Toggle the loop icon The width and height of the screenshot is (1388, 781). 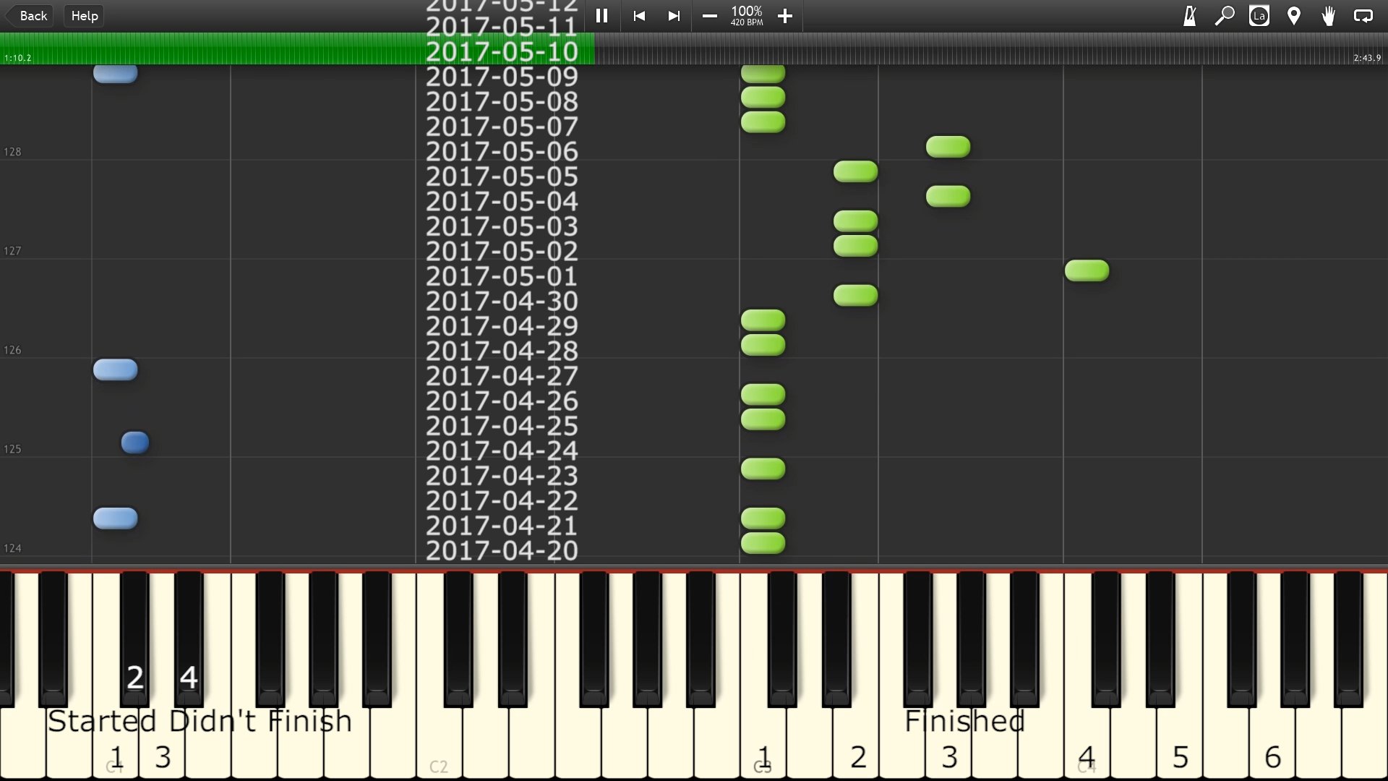tap(1363, 16)
